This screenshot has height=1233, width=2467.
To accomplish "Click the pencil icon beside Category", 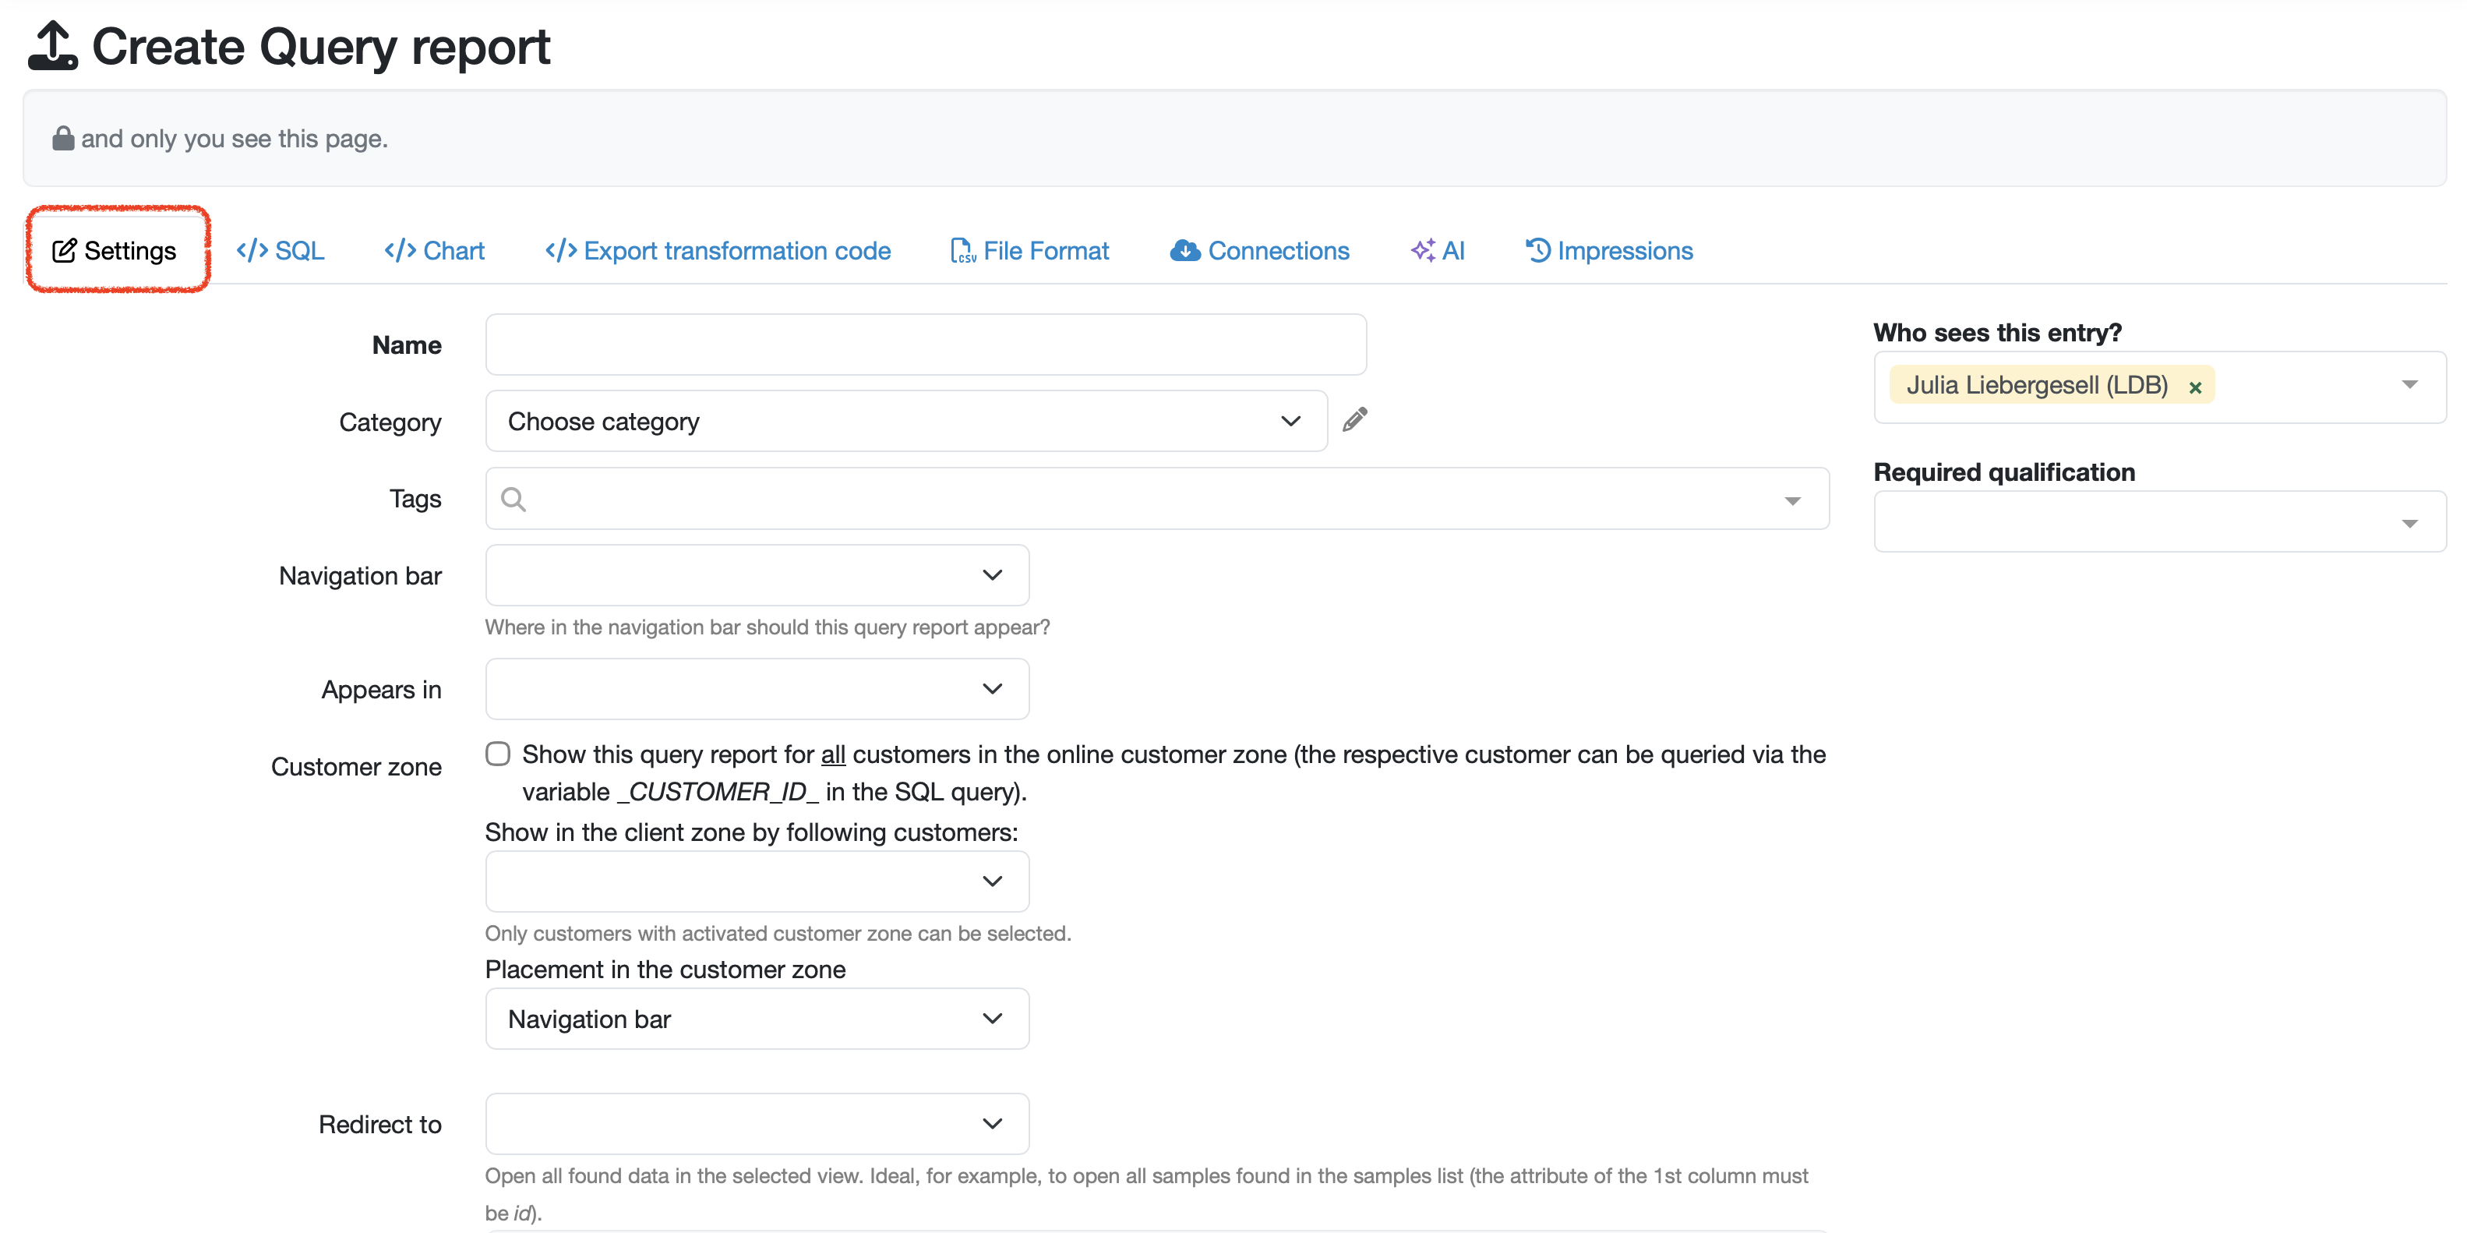I will (x=1354, y=419).
